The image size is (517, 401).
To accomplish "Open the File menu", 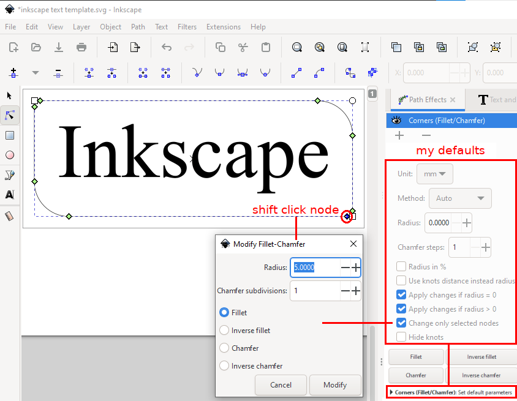I will coord(10,27).
